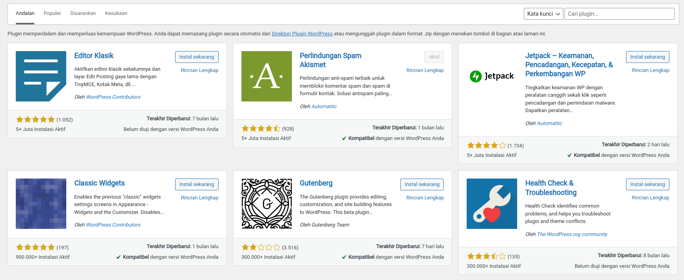This screenshot has width=684, height=280.
Task: Click '5+ Juta Instalasi Aktif' under Editor Klasik
Action: pyautogui.click(x=41, y=129)
